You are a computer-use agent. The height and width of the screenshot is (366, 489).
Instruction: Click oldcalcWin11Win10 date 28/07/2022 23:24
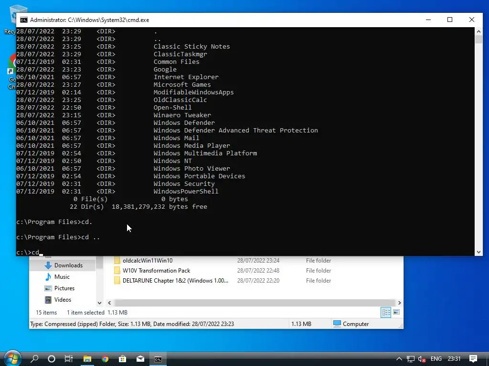pyautogui.click(x=258, y=261)
